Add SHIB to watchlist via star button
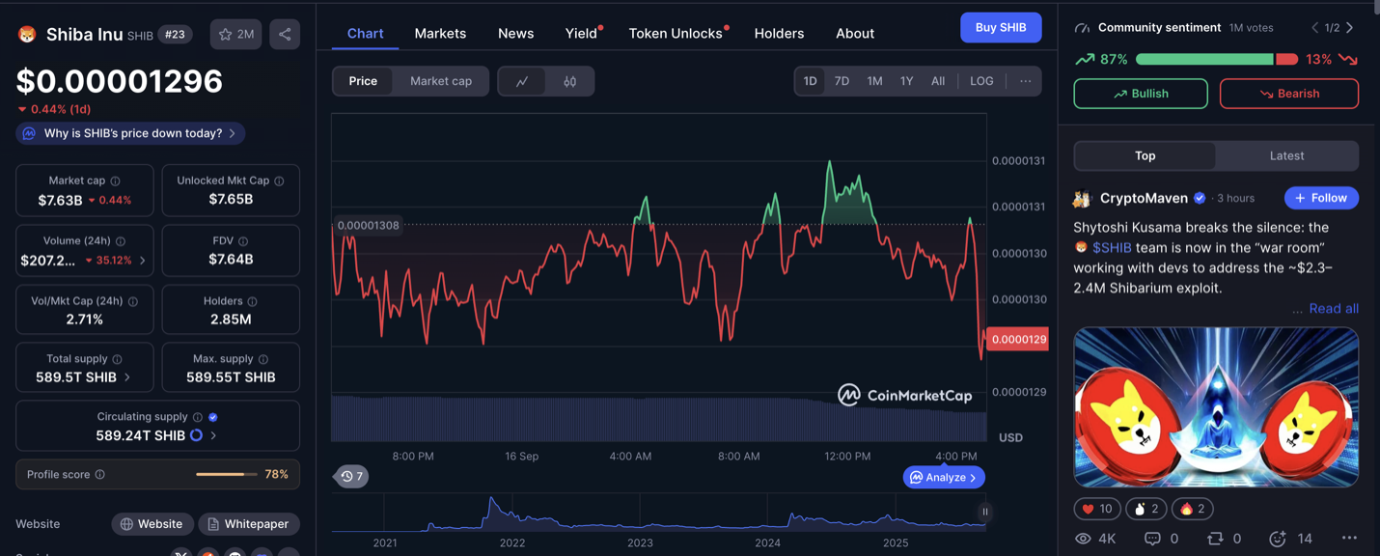1380x556 pixels. [x=235, y=35]
